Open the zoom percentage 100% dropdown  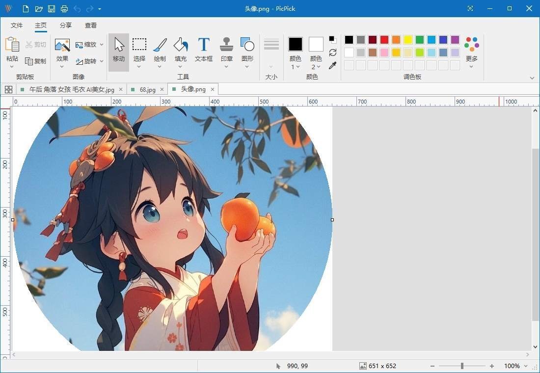(x=515, y=366)
